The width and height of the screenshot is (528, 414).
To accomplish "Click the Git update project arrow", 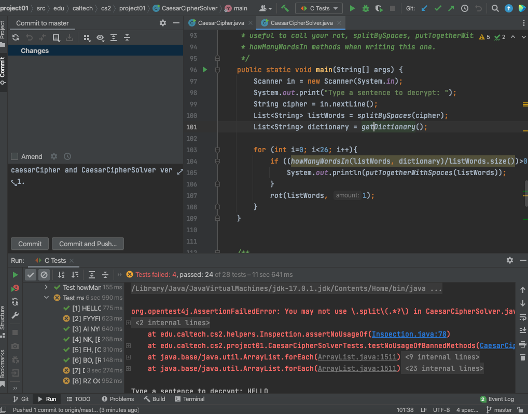I will (x=425, y=8).
